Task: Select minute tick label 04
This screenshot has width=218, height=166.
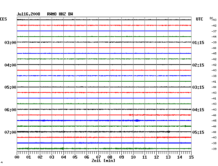Action: 63,157
